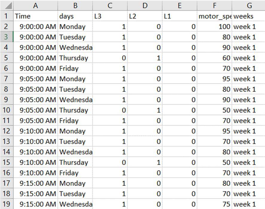Click the Time header cell
This screenshot has width=265, height=209.
coord(36,16)
